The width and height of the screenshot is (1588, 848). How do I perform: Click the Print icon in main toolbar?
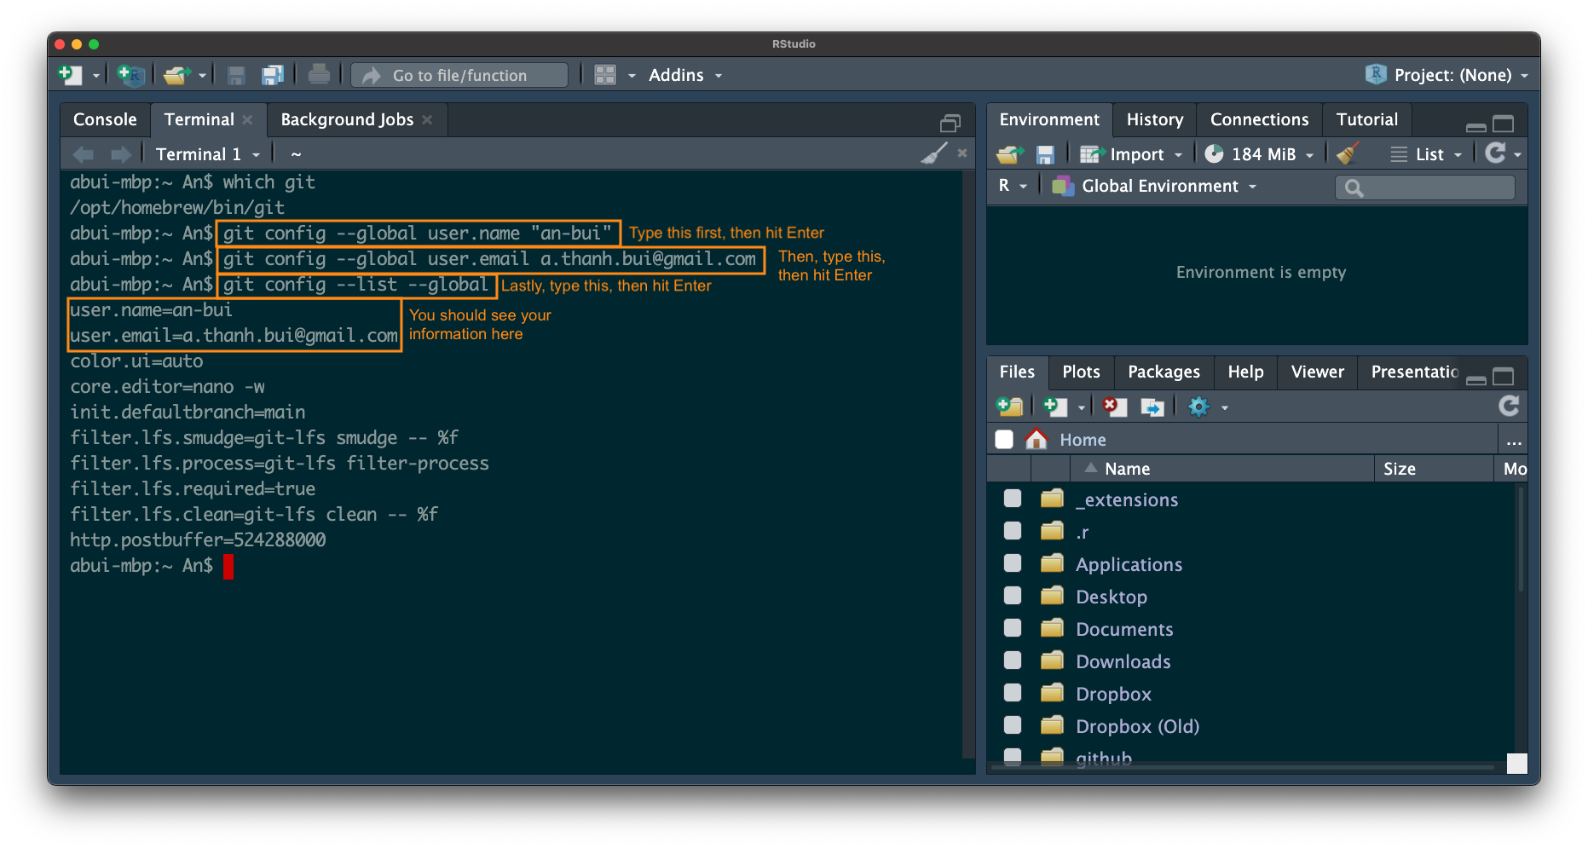tap(319, 75)
